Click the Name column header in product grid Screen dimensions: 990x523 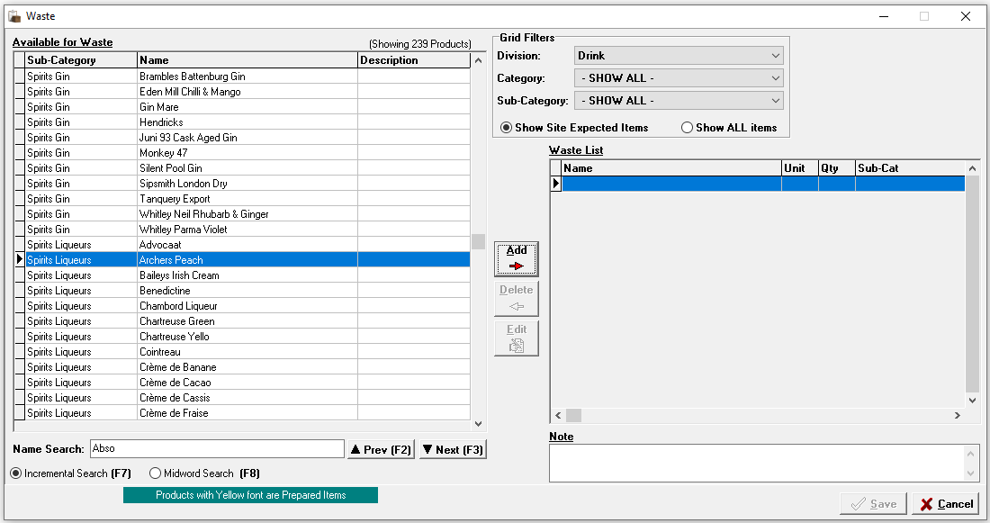pos(247,60)
